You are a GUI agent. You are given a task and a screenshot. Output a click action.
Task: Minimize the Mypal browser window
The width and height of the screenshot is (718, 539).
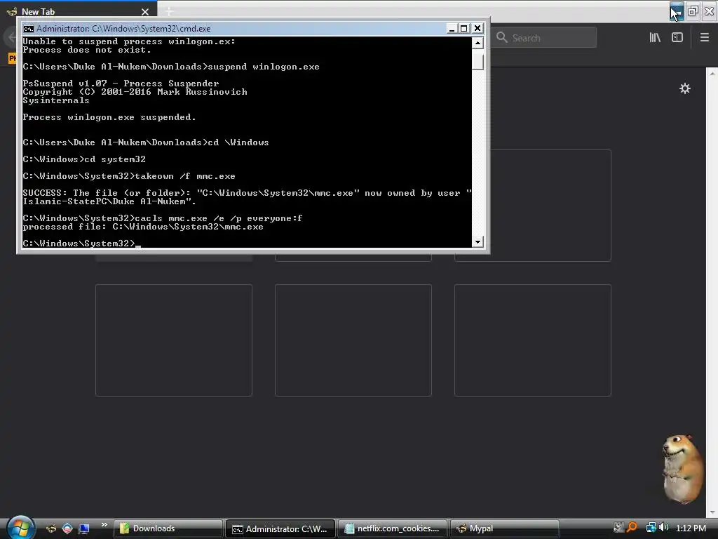[677, 11]
